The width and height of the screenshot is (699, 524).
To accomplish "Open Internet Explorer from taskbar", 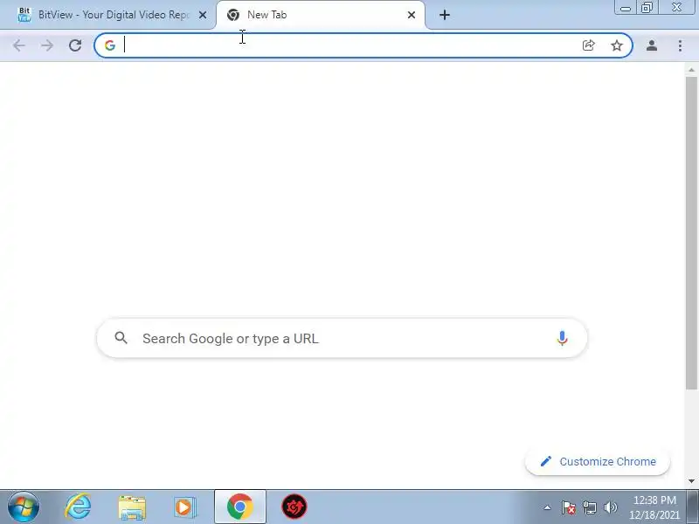I will 78,507.
